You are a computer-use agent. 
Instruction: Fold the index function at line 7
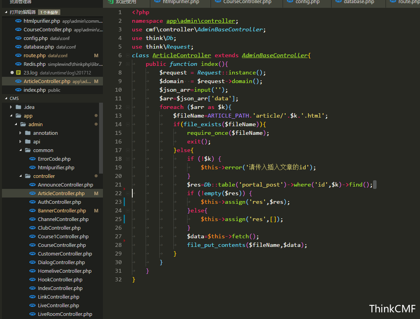[x=128, y=64]
